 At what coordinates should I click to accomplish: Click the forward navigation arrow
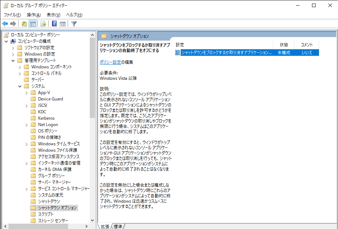[13, 24]
